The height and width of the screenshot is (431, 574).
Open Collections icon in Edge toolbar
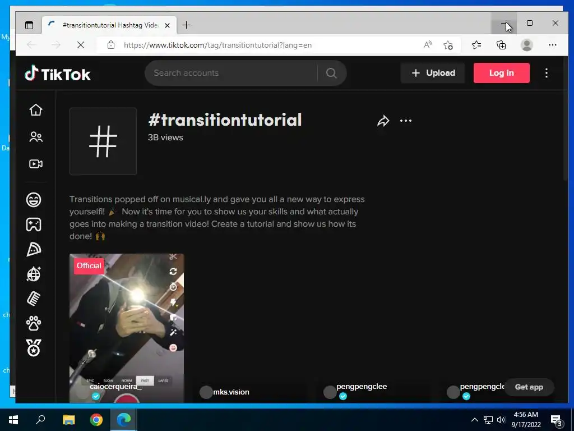point(501,45)
